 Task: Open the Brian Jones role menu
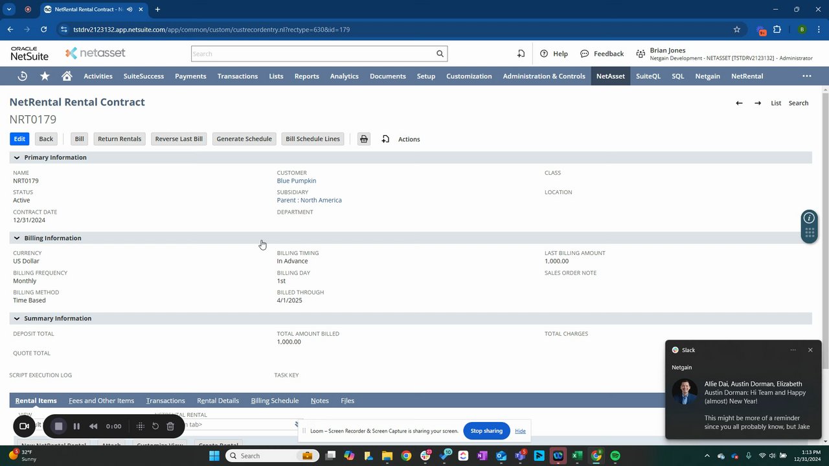tap(723, 54)
